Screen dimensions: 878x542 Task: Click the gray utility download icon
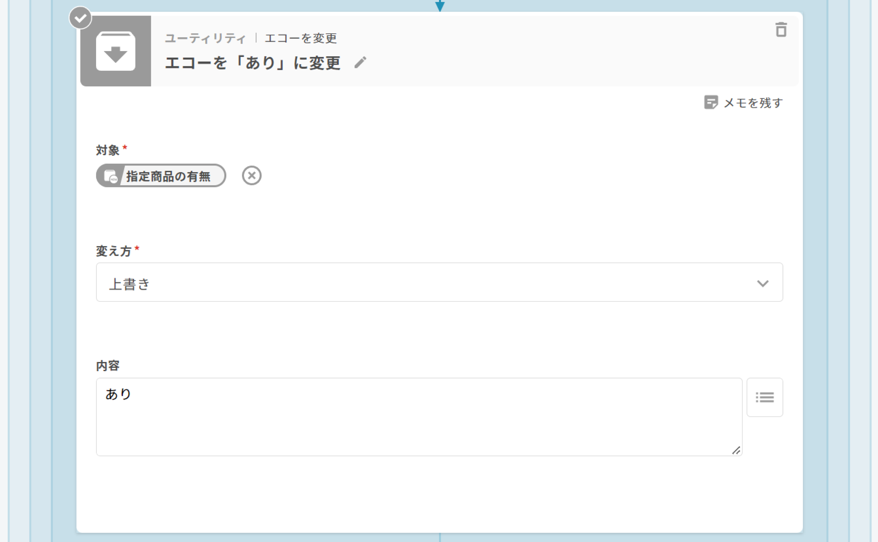pos(115,51)
